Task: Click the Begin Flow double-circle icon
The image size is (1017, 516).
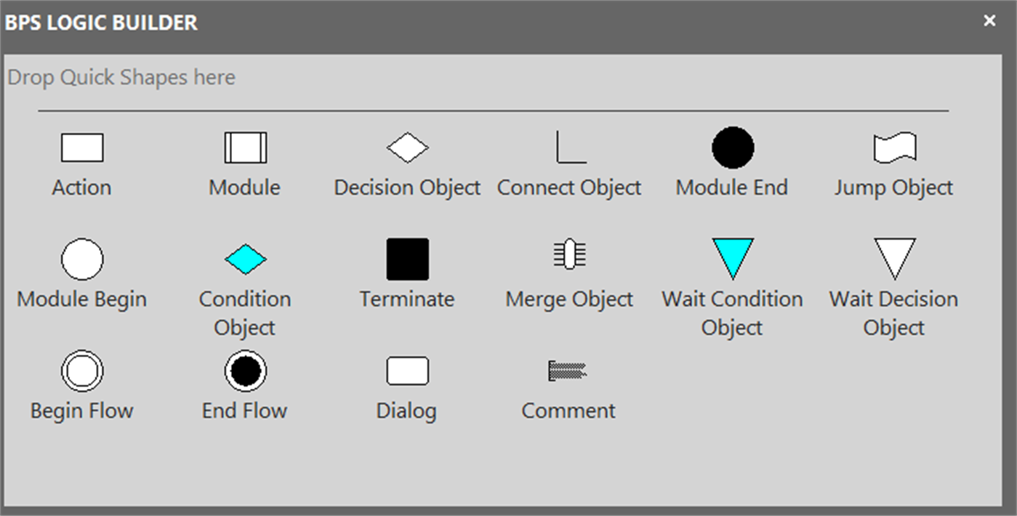Action: tap(81, 371)
